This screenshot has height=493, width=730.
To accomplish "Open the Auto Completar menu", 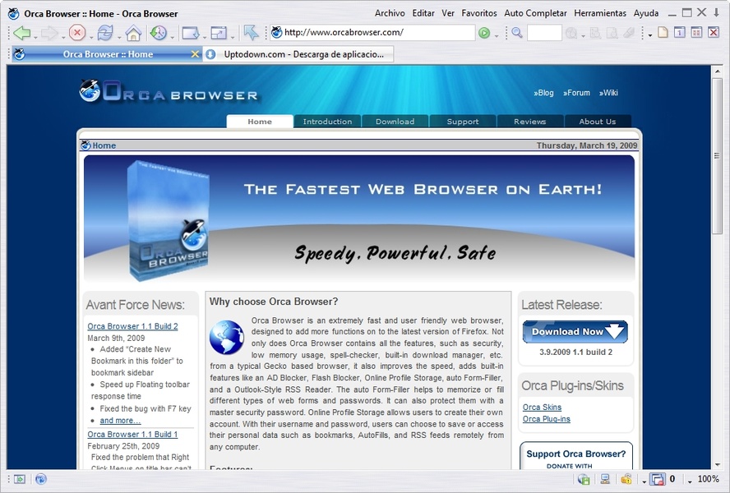I will tap(535, 13).
